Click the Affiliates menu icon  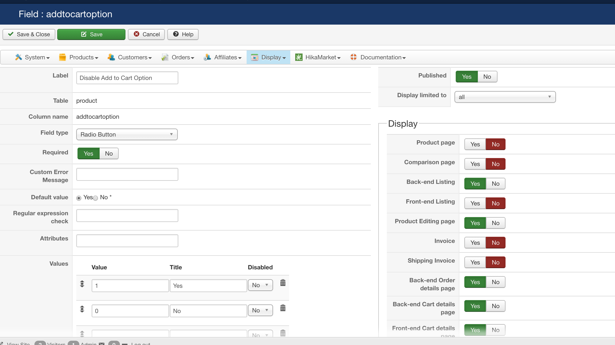pyautogui.click(x=207, y=57)
